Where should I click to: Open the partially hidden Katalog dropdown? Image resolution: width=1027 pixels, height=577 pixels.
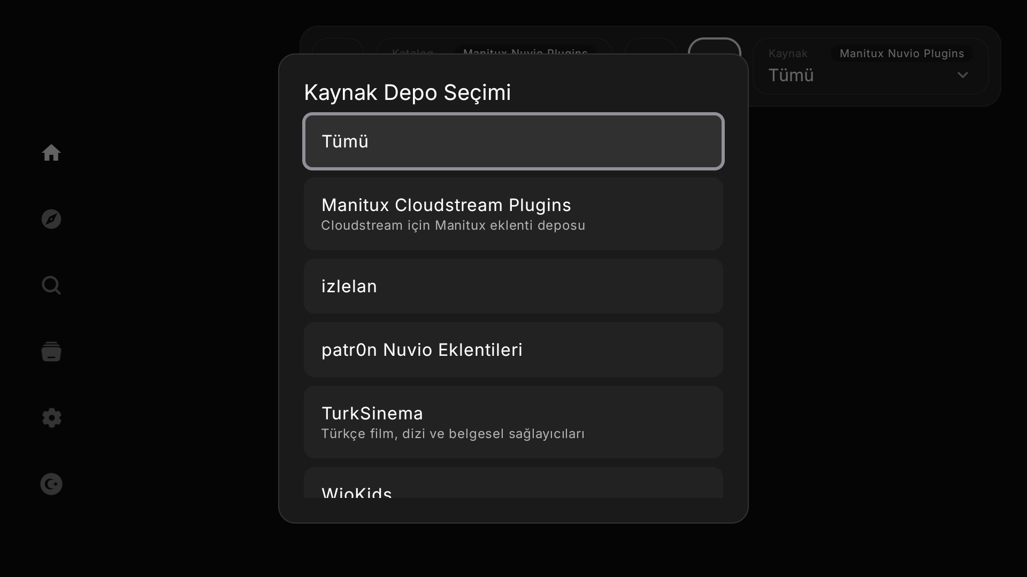click(x=494, y=46)
